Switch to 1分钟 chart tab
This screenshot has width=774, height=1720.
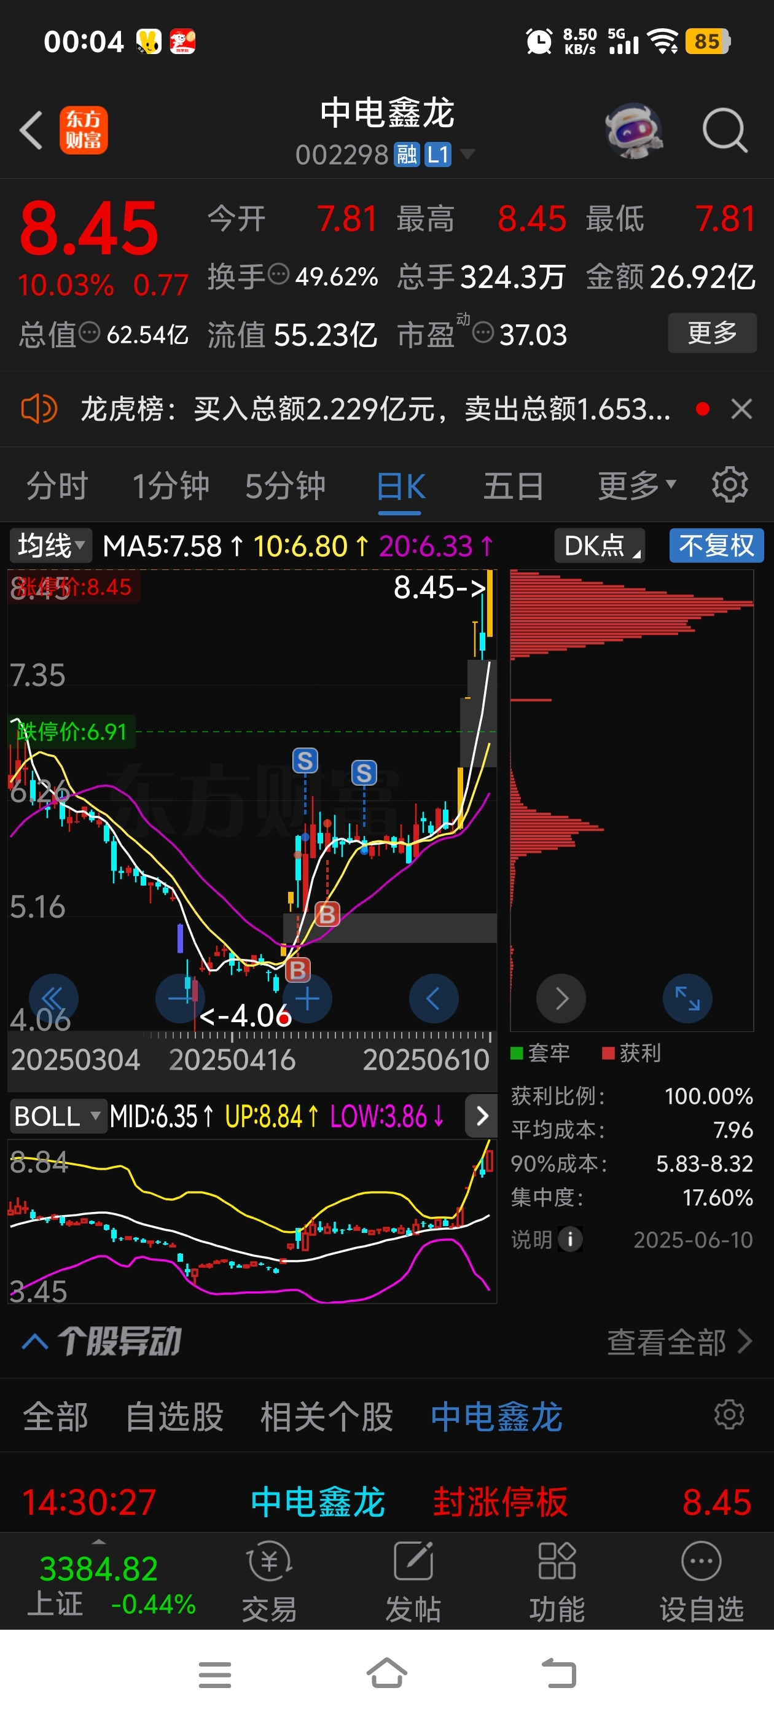(x=171, y=485)
